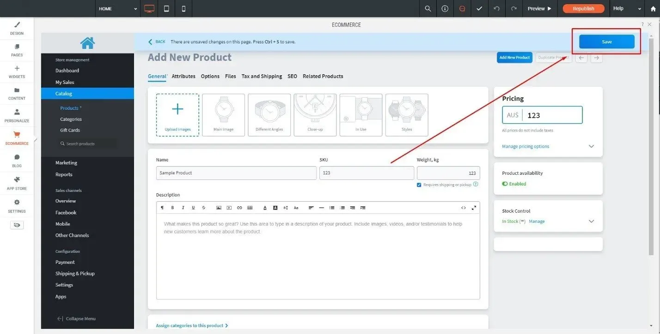Open Gift Cards in Catalog menu
This screenshot has width=660, height=334.
[x=70, y=130]
